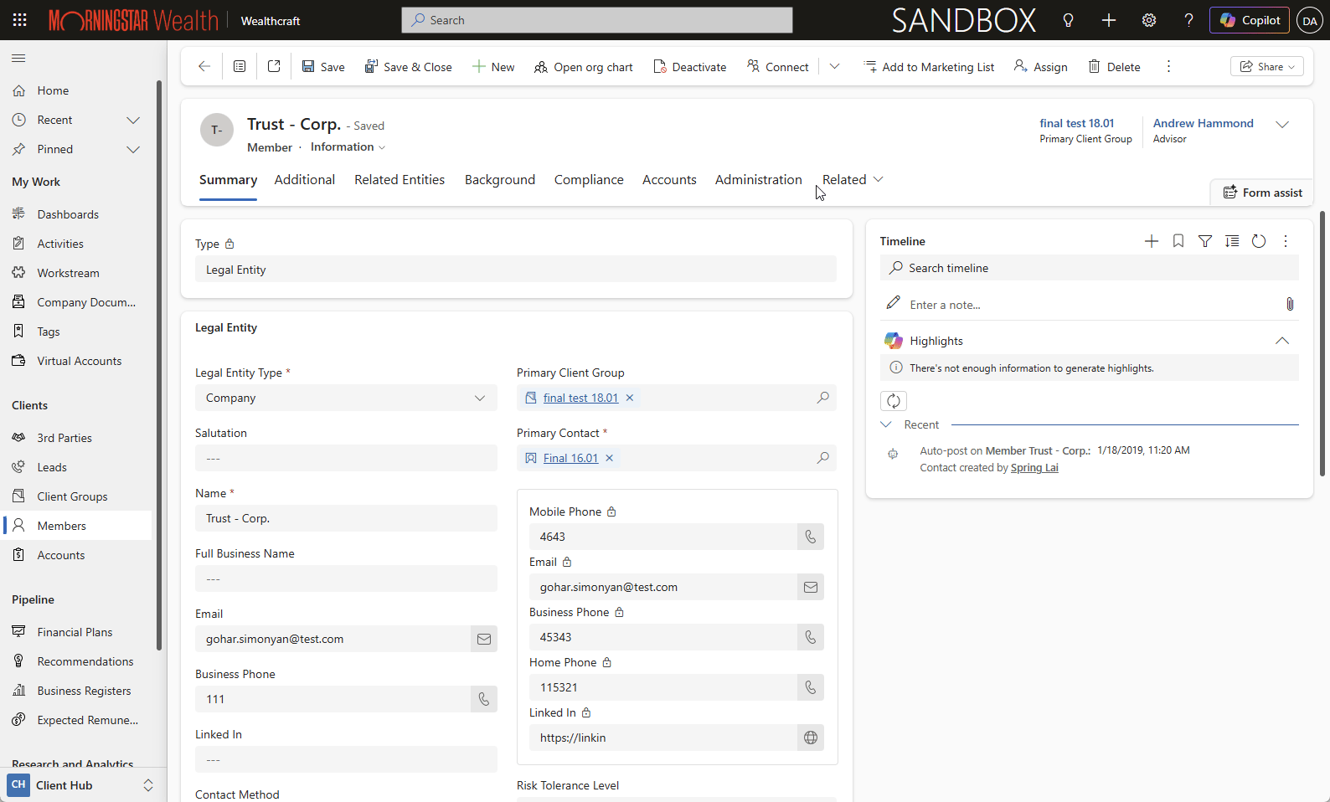Refresh the timeline
Viewport: 1330px width, 802px height.
coord(1259,241)
